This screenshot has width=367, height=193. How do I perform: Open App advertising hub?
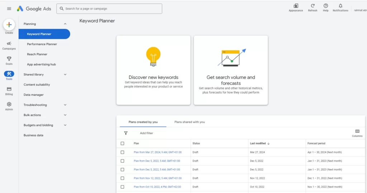[x=42, y=64]
